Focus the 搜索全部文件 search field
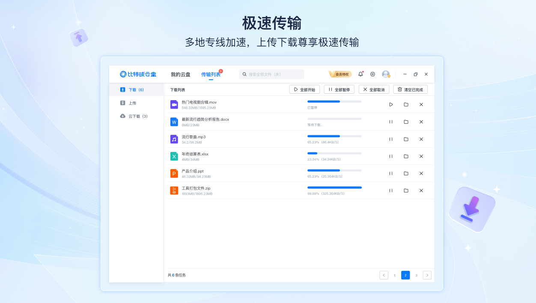536x303 pixels. tap(271, 74)
